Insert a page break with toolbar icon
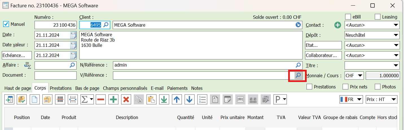Image resolution: width=404 pixels, height=130 pixels. coord(73,99)
